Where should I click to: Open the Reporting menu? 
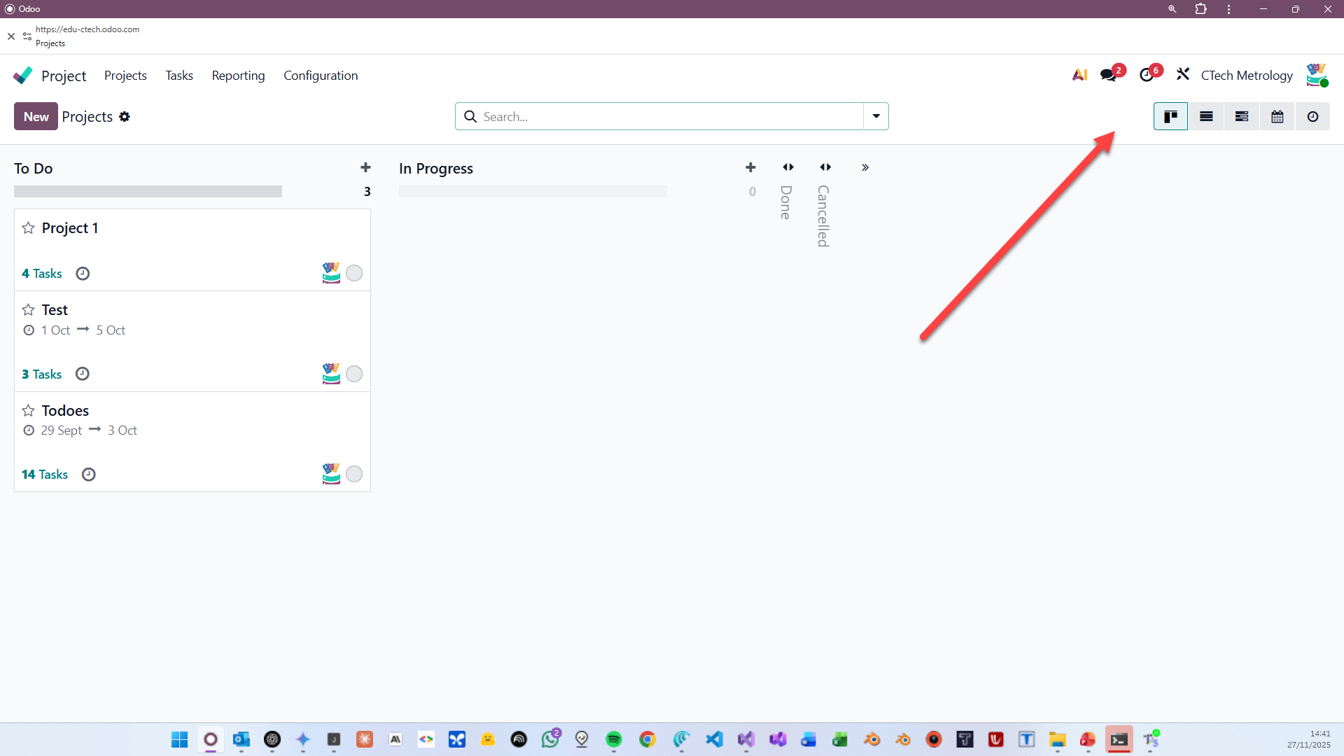pos(238,76)
